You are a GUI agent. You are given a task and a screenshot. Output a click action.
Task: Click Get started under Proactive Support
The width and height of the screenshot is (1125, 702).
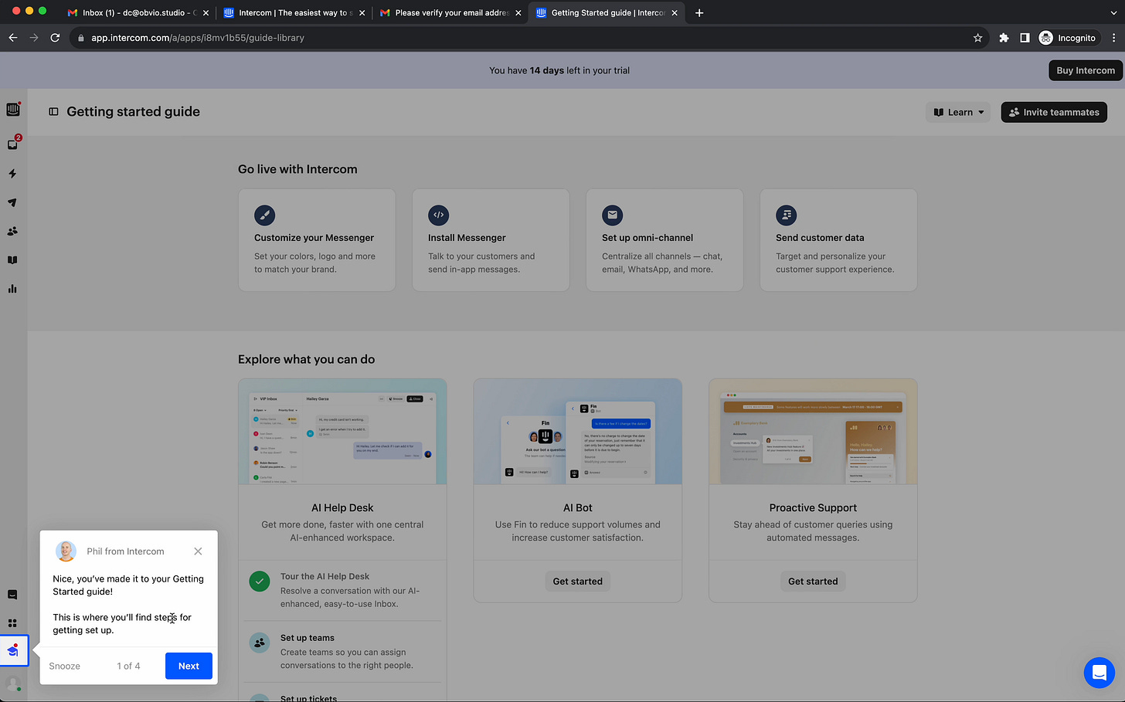[813, 582]
